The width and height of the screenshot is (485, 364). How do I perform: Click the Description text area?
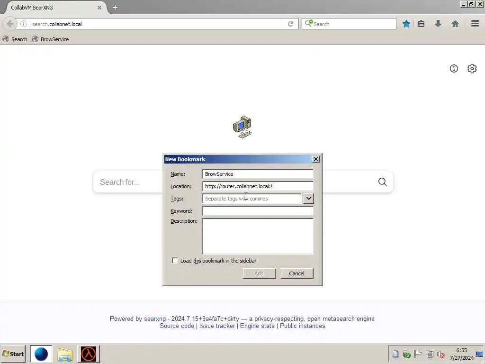tap(258, 237)
